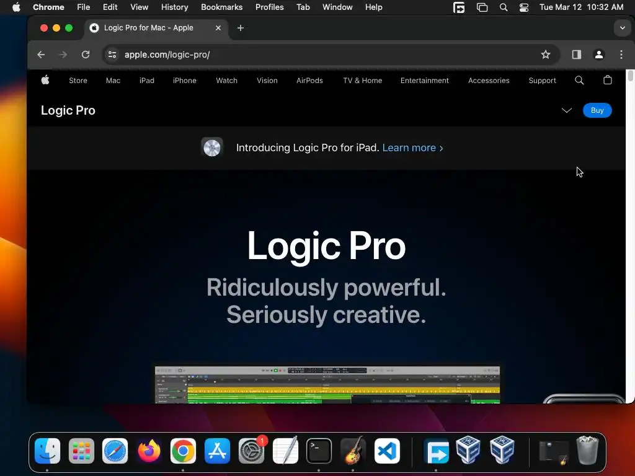Follow the Learn more link

(x=412, y=148)
